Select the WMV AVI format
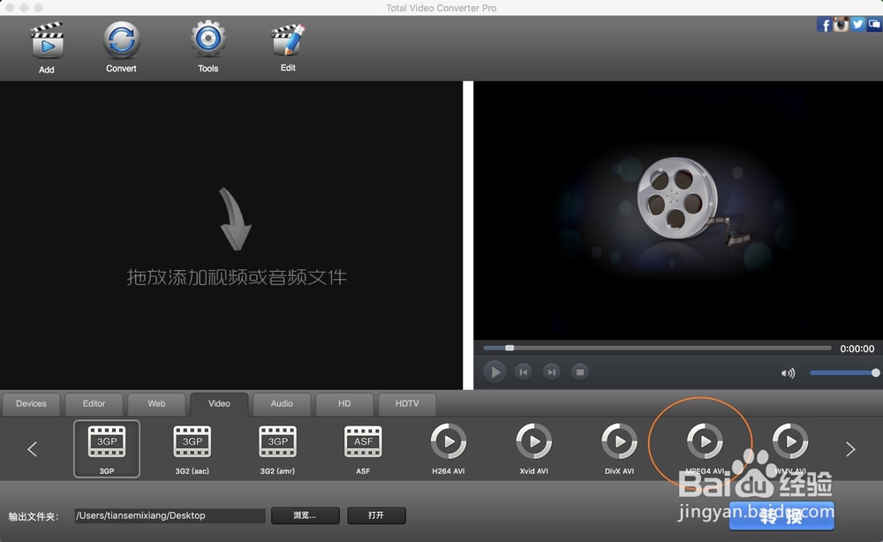 click(790, 448)
